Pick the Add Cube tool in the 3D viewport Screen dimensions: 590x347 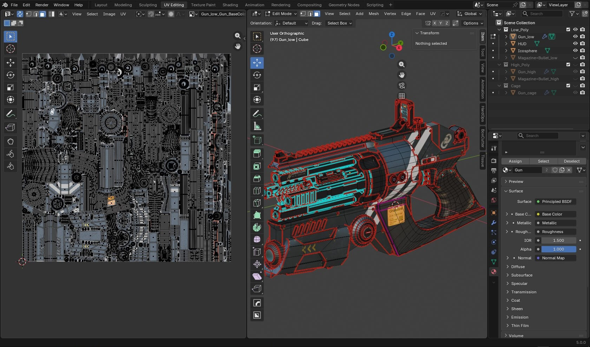coord(257,140)
